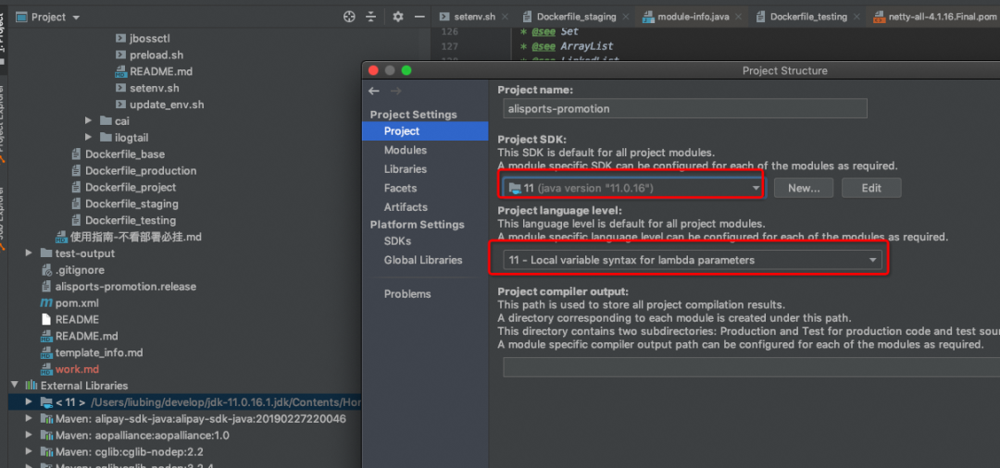Switch to module-info.java editor tab
1000x468 pixels.
(685, 18)
